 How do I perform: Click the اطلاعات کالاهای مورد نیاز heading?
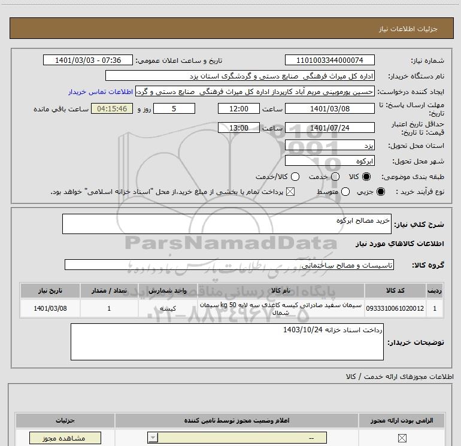pyautogui.click(x=400, y=244)
